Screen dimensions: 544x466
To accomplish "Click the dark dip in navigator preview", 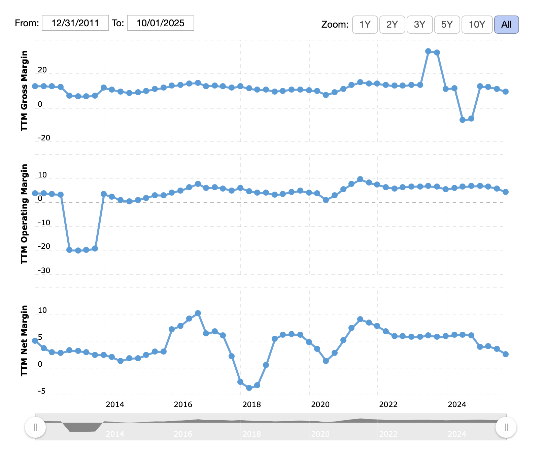I will pyautogui.click(x=82, y=427).
